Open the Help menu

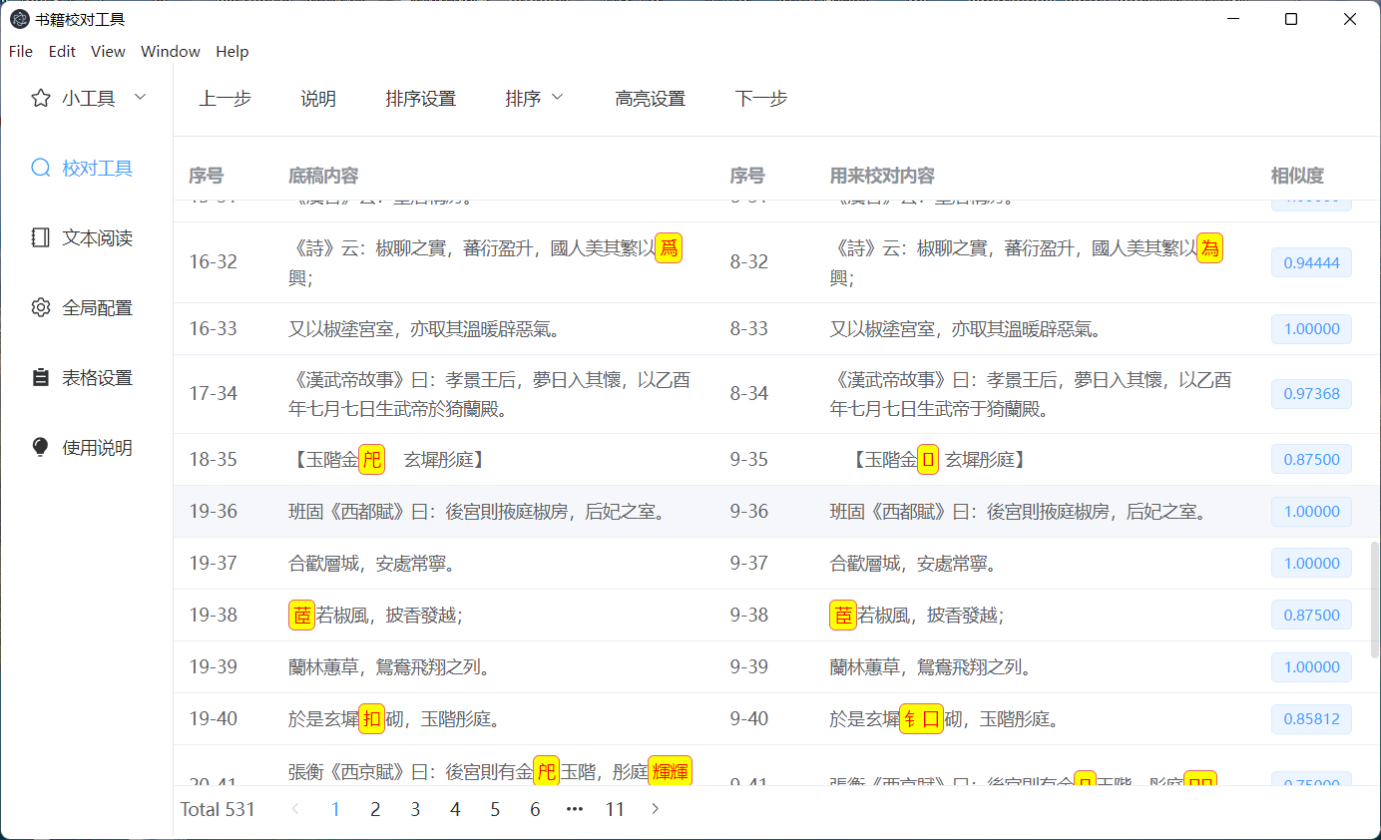232,51
